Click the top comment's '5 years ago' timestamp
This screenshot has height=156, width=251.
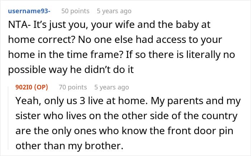point(114,11)
